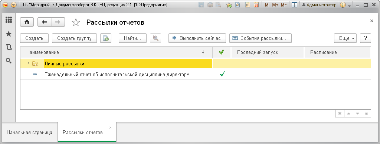Click the green checkmark column header

click(x=222, y=52)
